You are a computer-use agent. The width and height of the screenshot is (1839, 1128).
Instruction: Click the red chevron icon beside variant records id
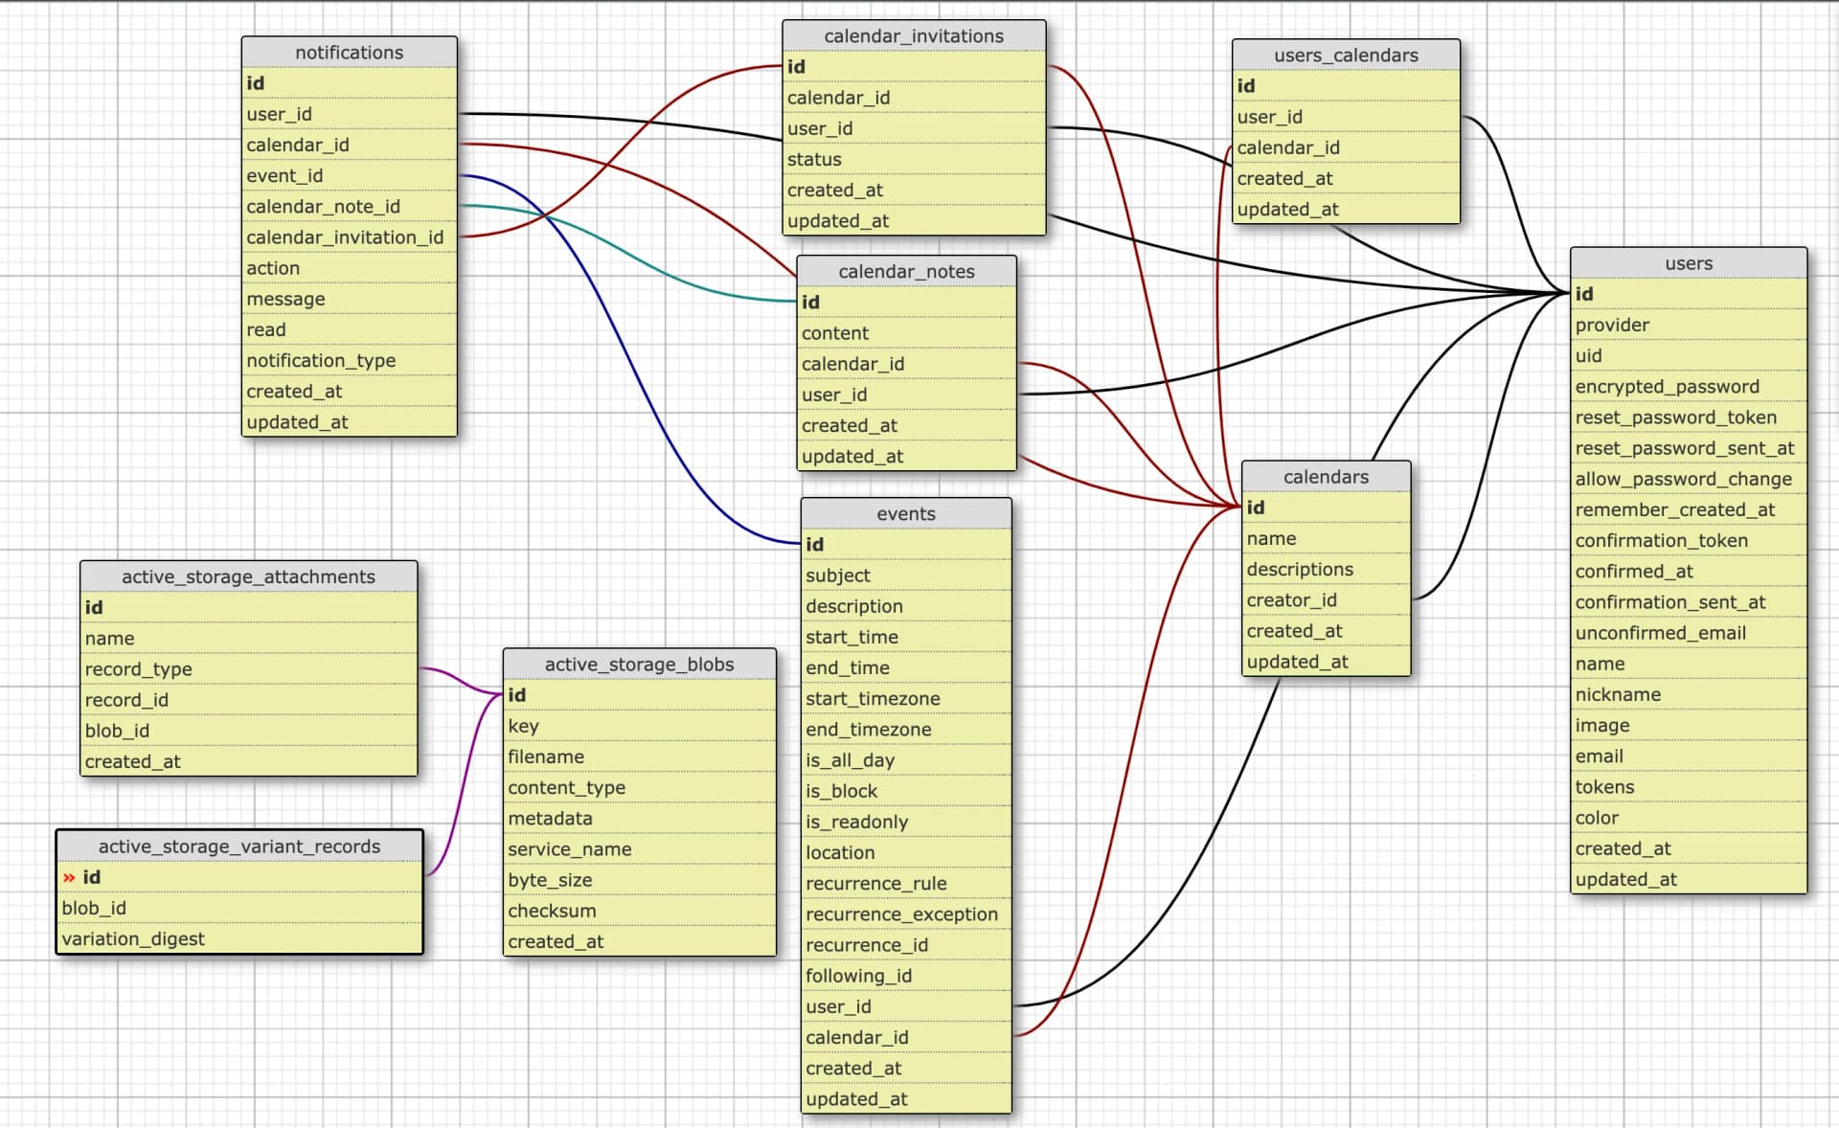click(x=69, y=877)
